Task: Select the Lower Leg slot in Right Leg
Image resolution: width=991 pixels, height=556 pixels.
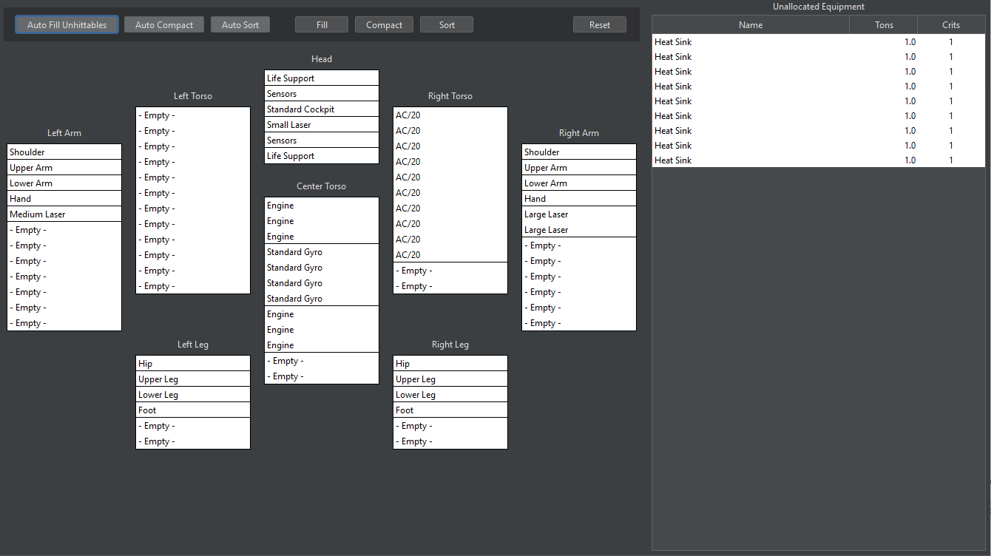Action: click(x=450, y=395)
